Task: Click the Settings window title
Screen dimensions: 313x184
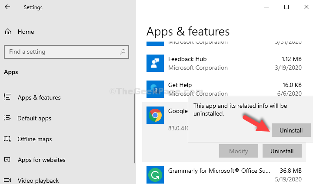Action: pos(33,7)
